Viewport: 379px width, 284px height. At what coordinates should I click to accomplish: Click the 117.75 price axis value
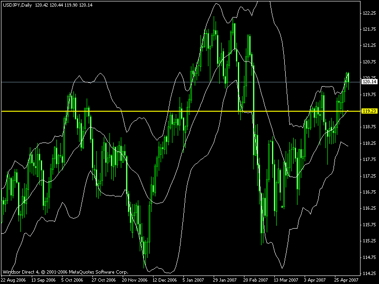tap(370, 160)
